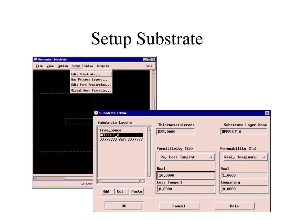Screen dimensions: 294x220
Task: Click the Permittivity Real field 10.0000
Action: (186, 176)
